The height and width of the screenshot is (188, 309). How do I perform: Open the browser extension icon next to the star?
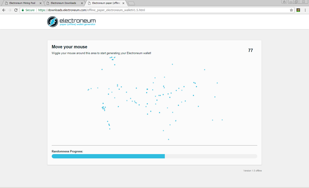[298, 10]
